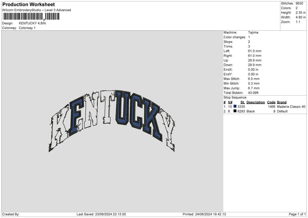Click the 'Page 1 of 1' text
This screenshot has height=218, width=308.
pos(297,214)
